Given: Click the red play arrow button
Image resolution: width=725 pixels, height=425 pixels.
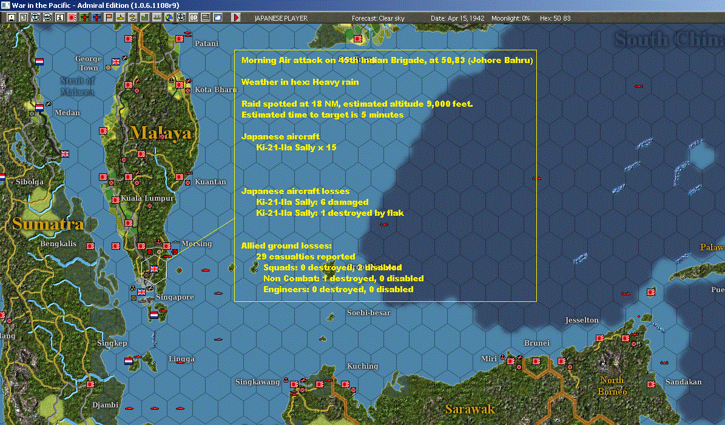Looking at the screenshot, I should [x=236, y=18].
